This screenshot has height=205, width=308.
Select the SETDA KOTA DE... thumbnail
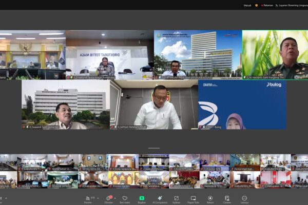[93, 162]
